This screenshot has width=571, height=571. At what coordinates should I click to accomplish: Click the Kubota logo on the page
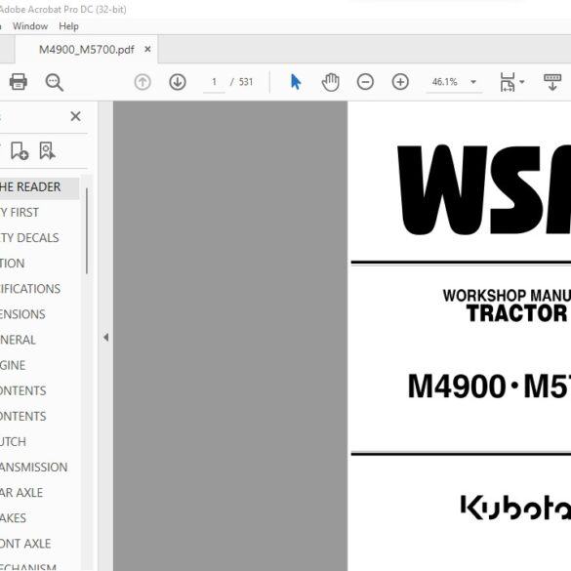point(515,508)
